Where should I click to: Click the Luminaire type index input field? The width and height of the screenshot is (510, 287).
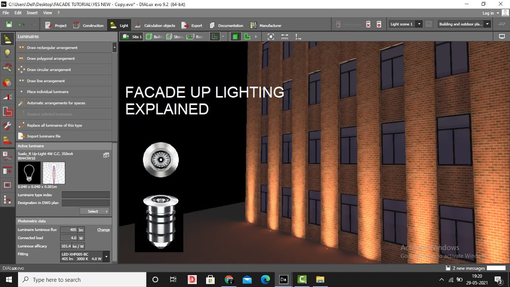(x=86, y=195)
